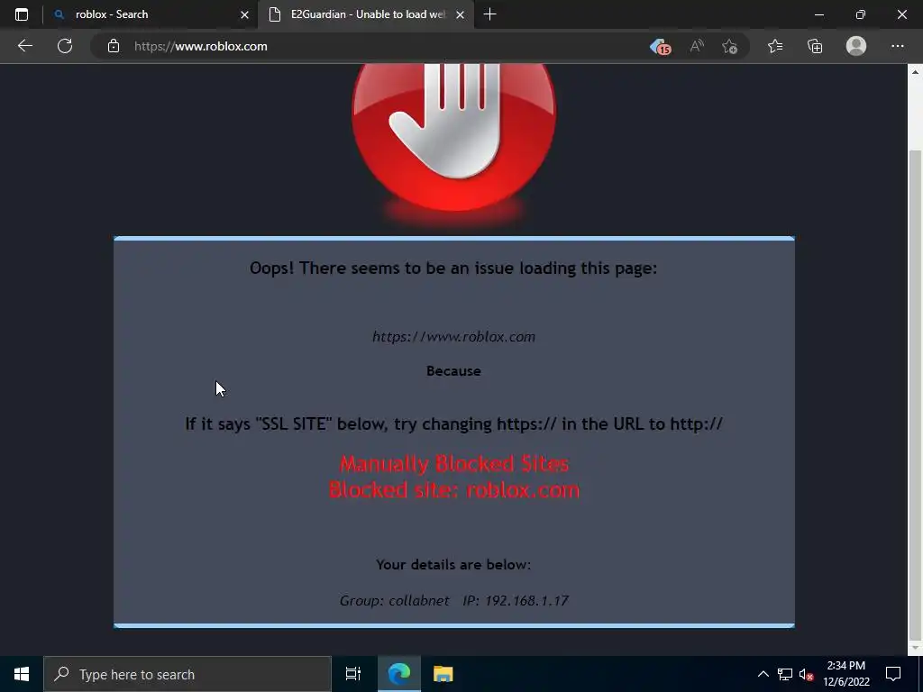Click the muted volume tray icon

click(806, 674)
